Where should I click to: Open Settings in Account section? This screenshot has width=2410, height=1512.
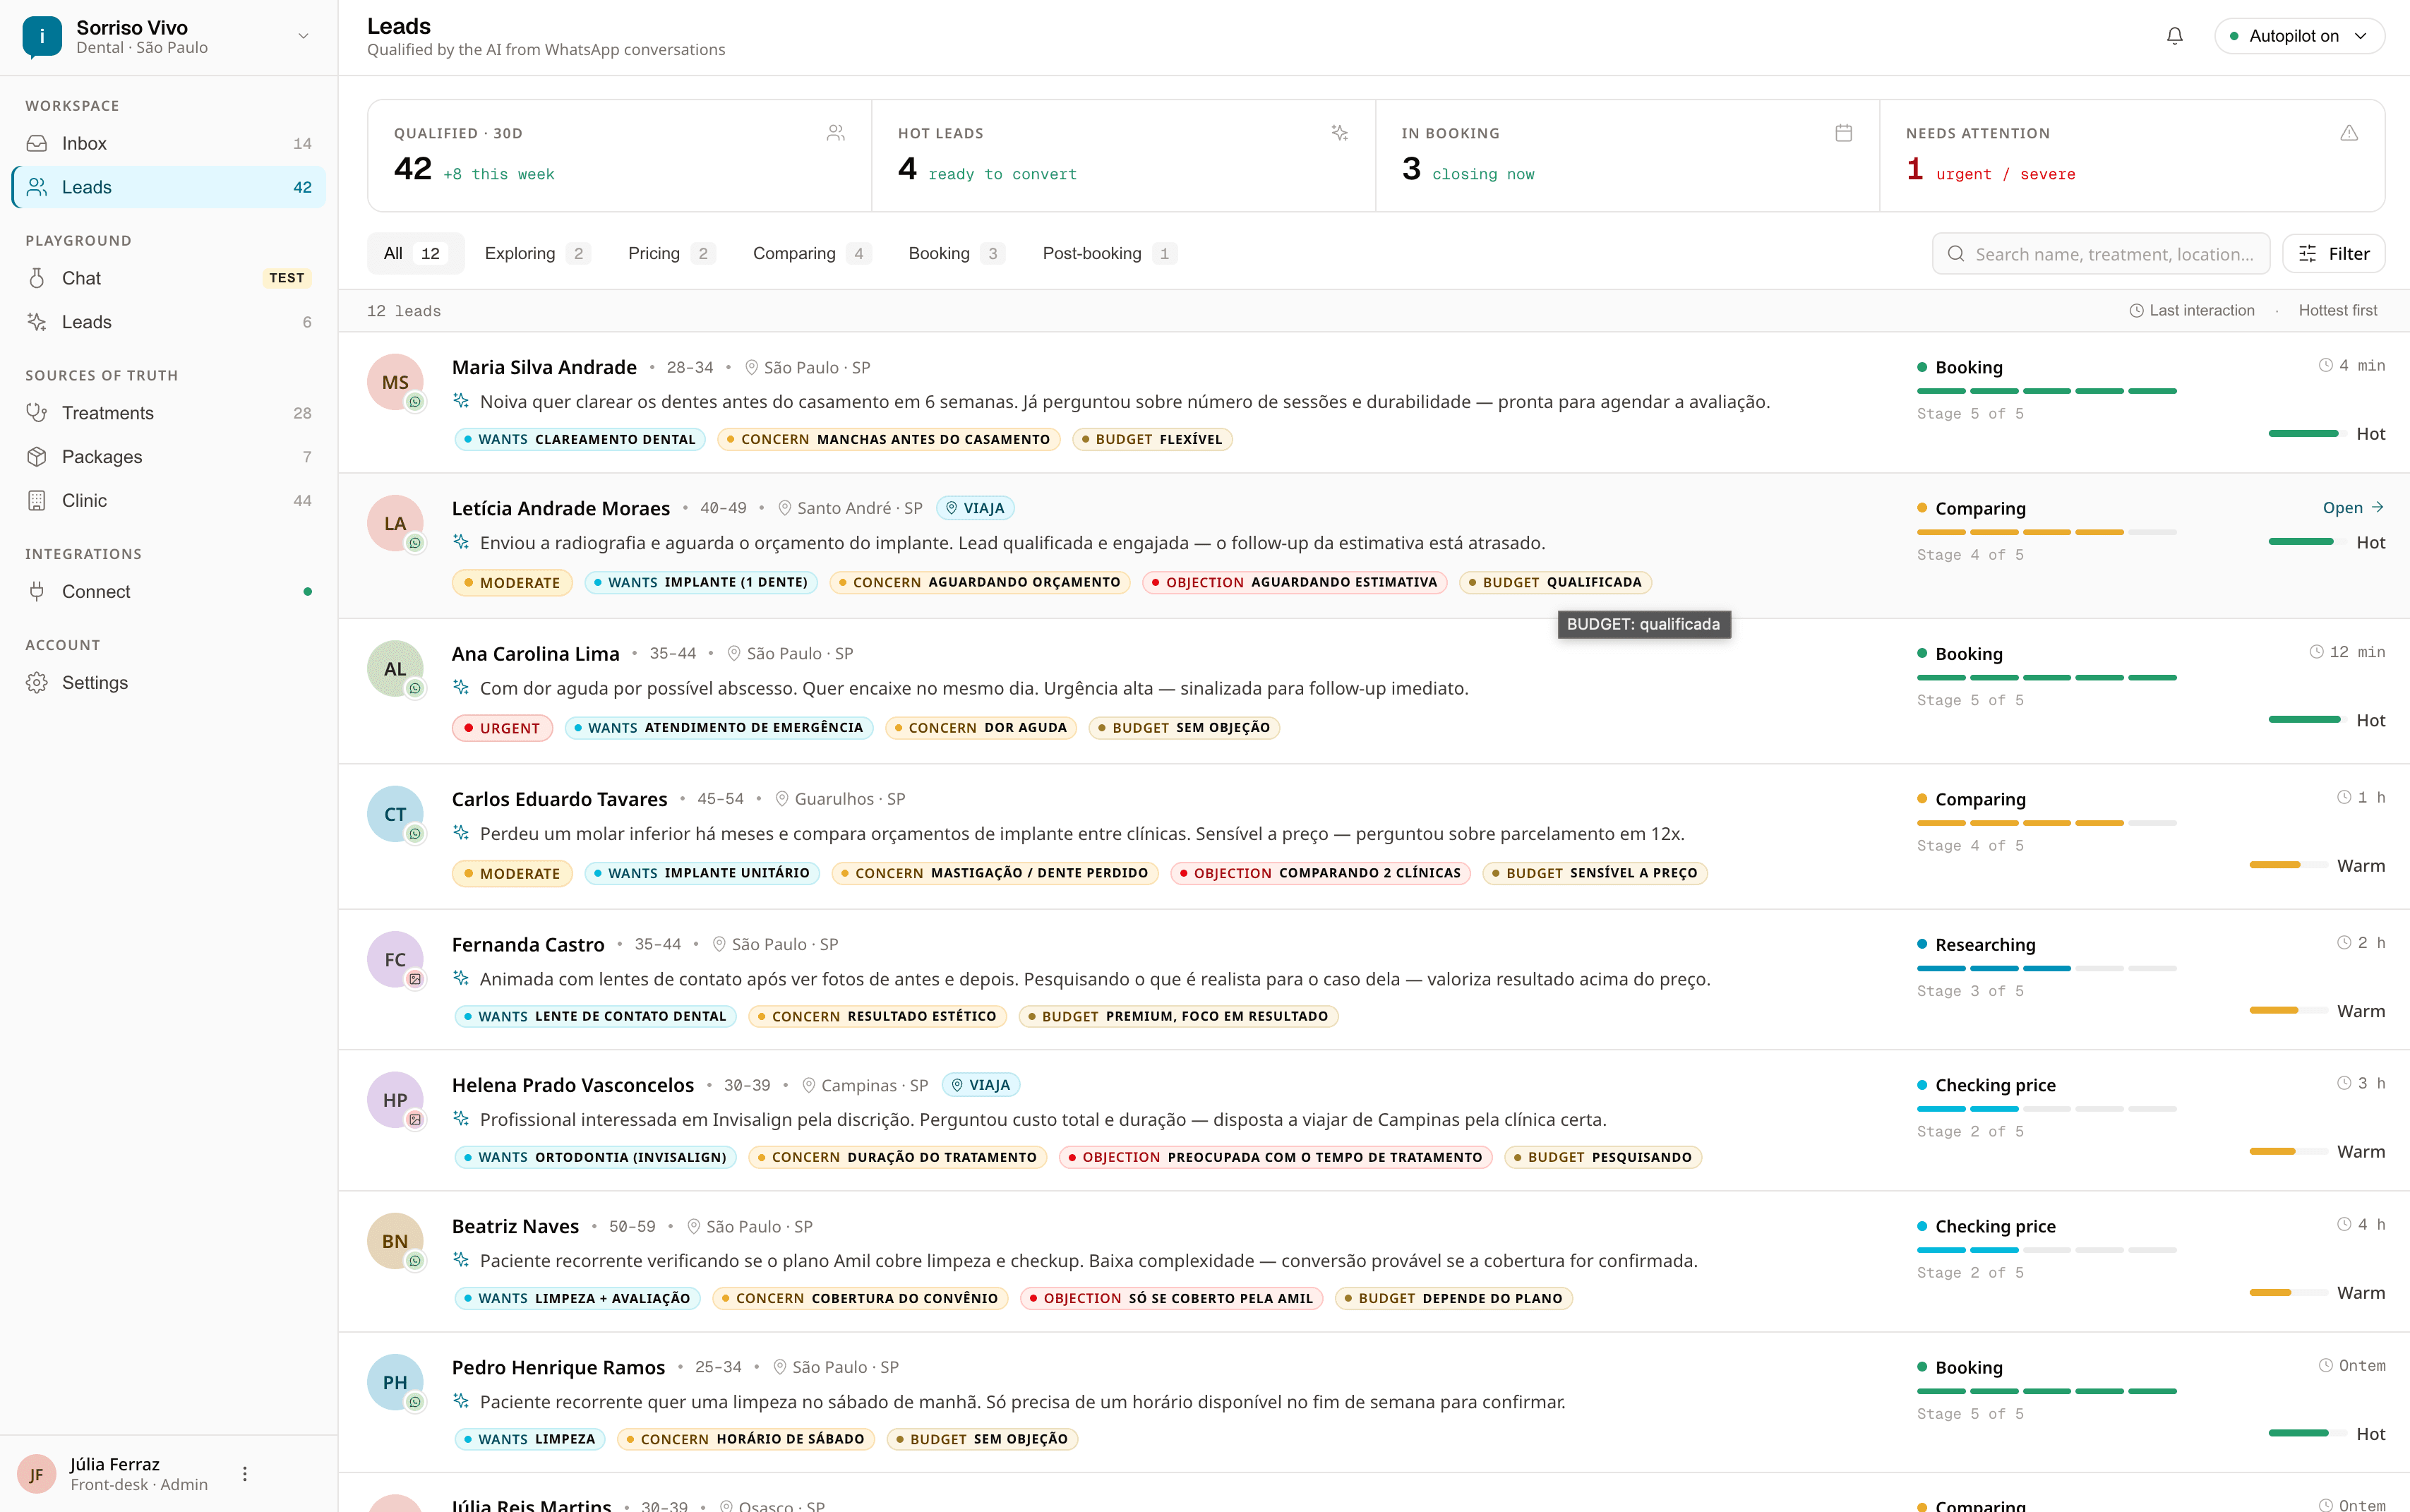point(168,682)
